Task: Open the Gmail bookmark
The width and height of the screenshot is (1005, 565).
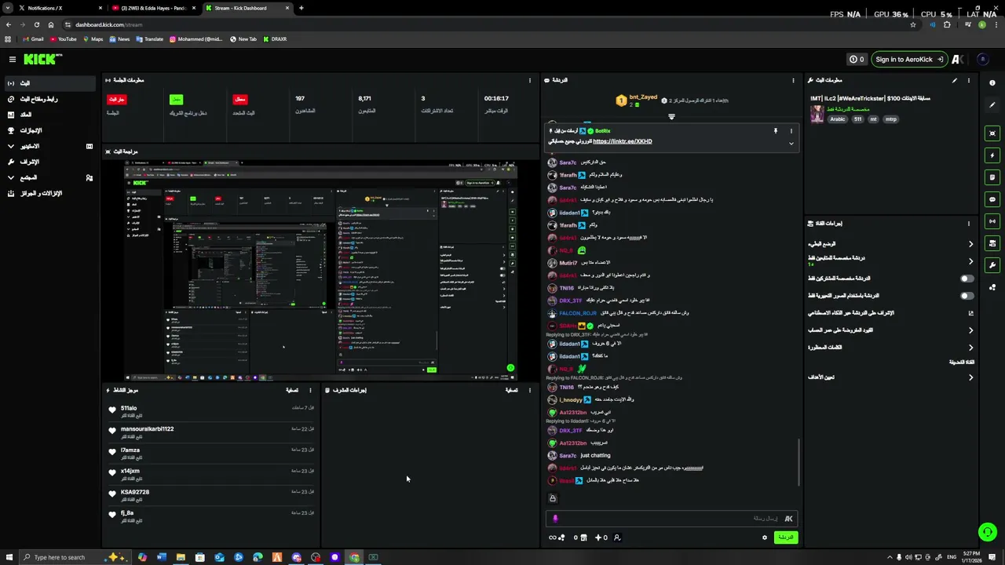Action: (33, 39)
